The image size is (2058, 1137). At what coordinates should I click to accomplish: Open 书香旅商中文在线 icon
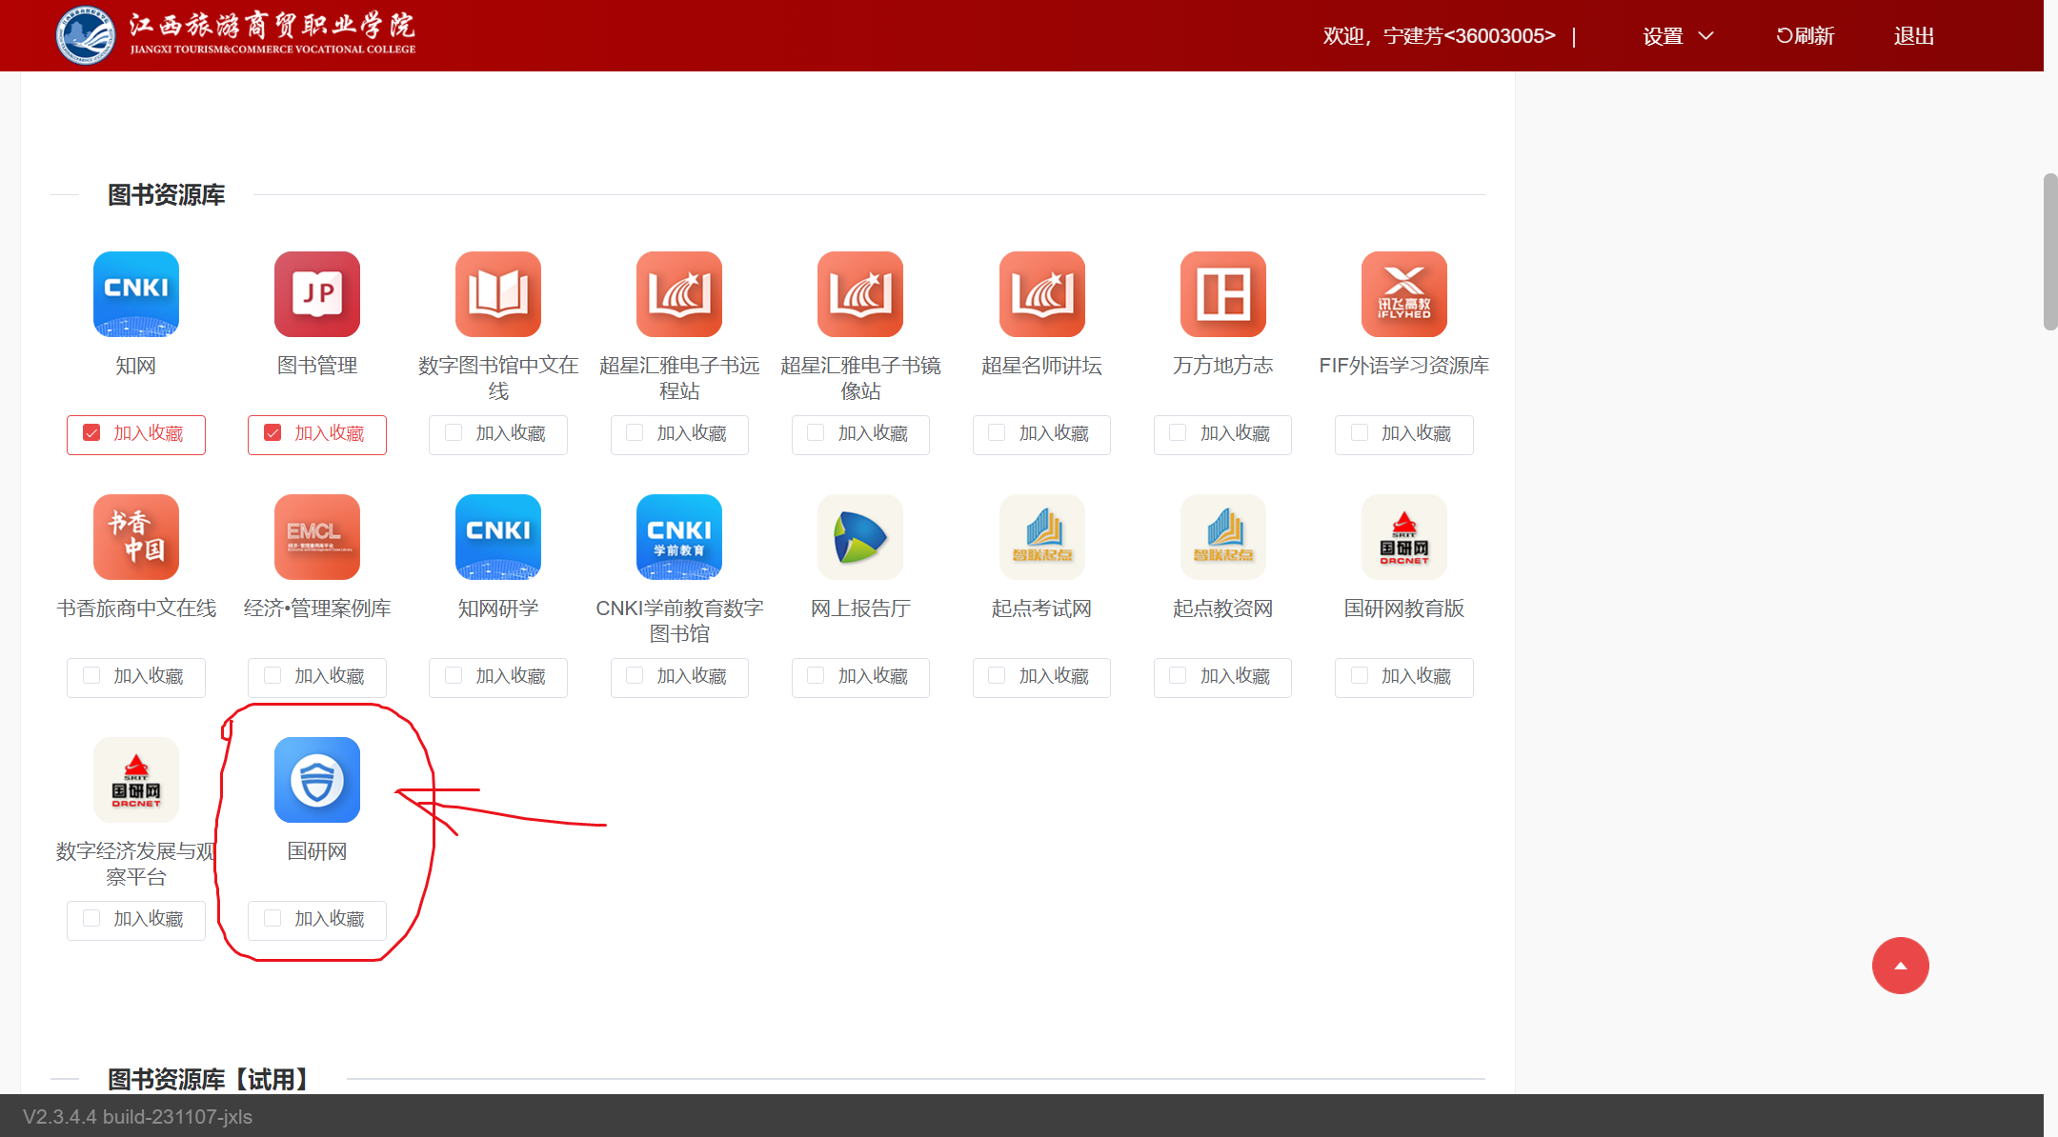pos(136,537)
